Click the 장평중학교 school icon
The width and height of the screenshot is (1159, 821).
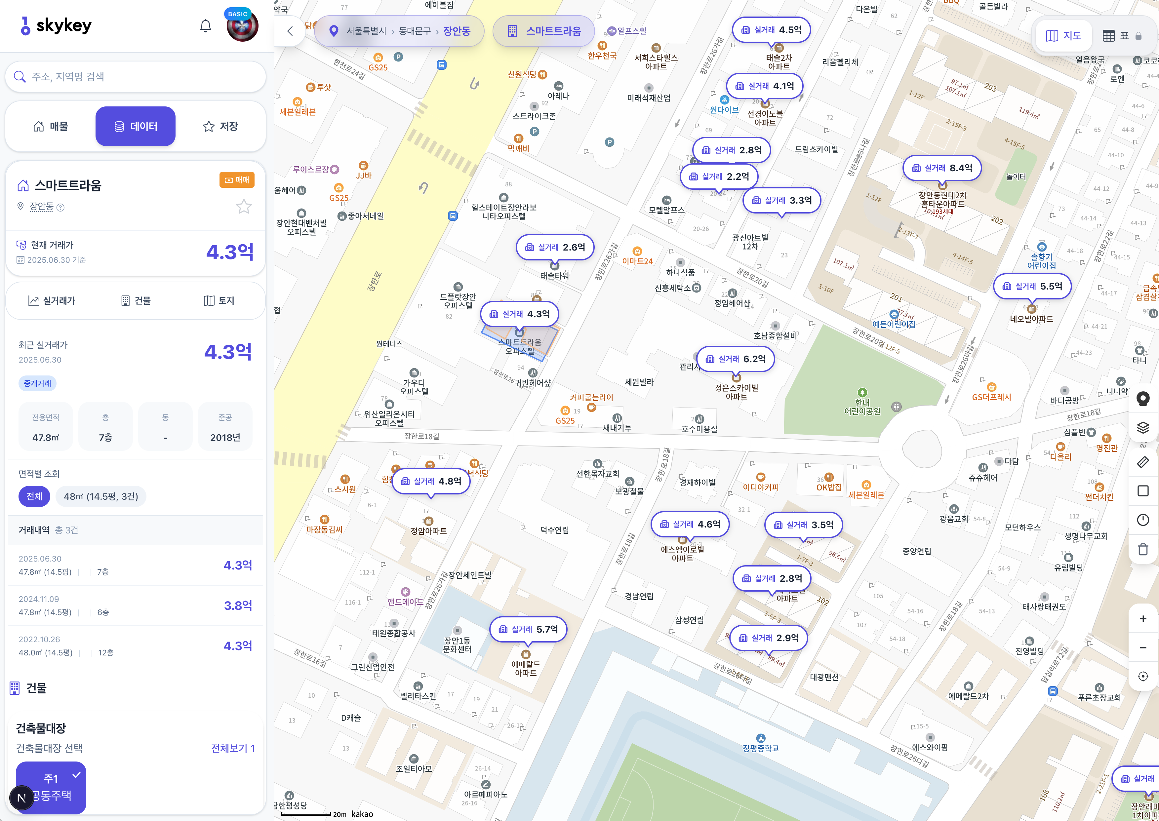click(x=761, y=738)
